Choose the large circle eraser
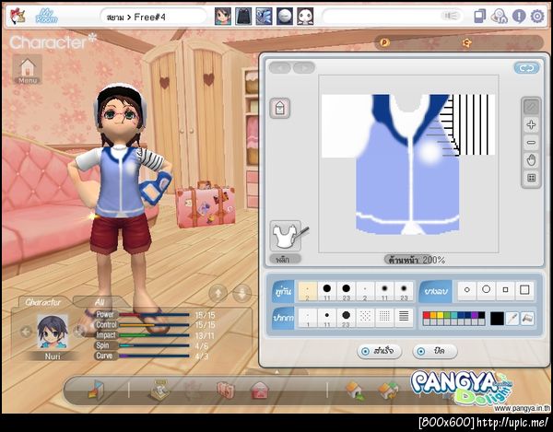The height and width of the screenshot is (432, 553). [487, 290]
